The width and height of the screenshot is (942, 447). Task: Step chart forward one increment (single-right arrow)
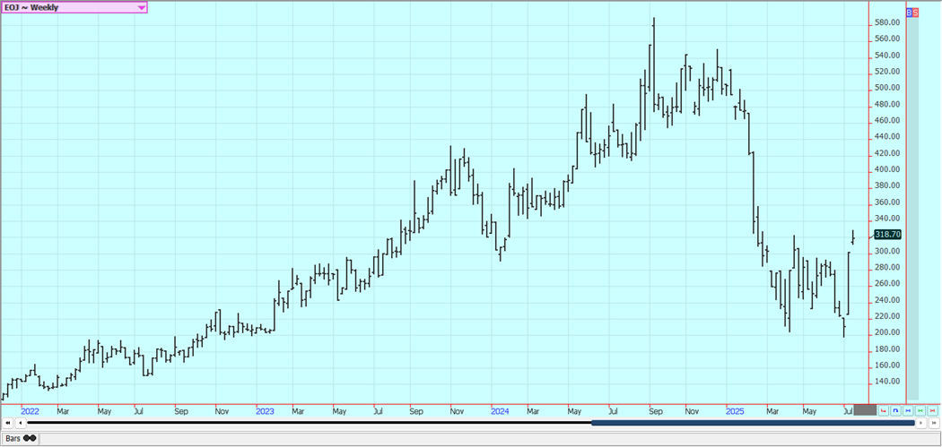(921, 423)
